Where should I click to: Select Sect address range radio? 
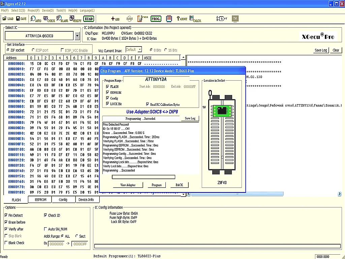[x=77, y=236]
